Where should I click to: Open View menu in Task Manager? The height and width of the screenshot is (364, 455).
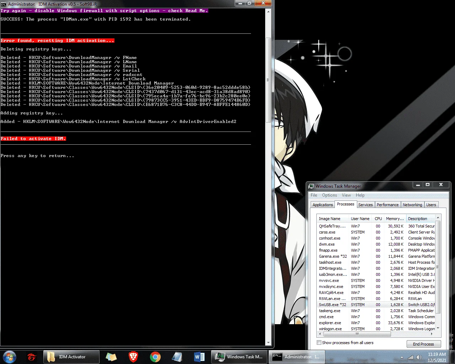click(x=346, y=195)
